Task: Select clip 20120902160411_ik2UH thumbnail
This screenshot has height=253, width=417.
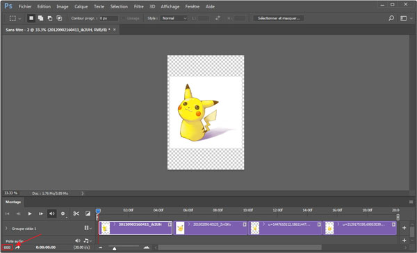Action: [x=105, y=228]
